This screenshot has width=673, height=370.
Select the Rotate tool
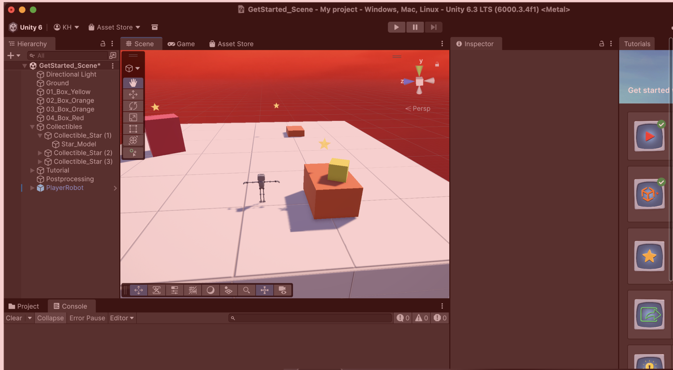[x=133, y=106]
